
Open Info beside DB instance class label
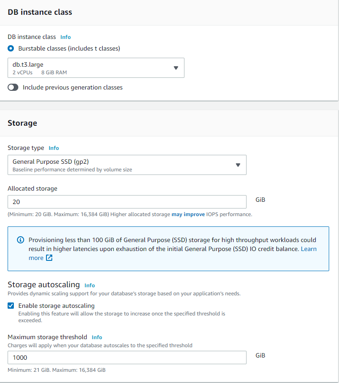(x=66, y=37)
